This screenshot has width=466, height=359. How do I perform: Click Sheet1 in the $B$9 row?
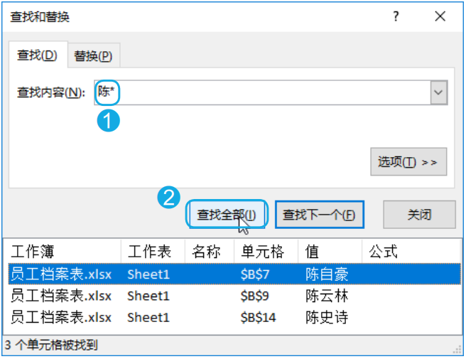pos(148,296)
